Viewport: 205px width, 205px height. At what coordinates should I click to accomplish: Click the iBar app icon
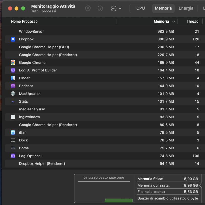click(13, 132)
